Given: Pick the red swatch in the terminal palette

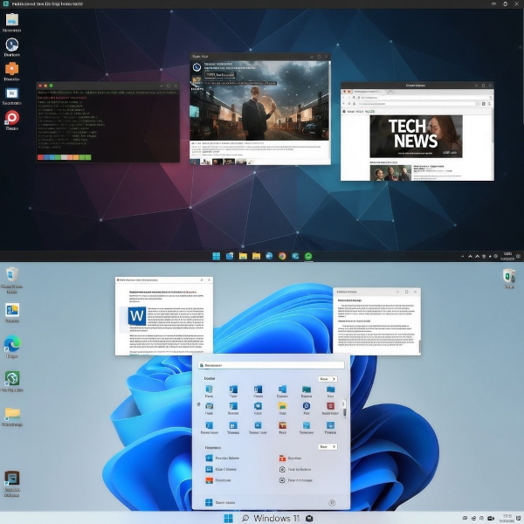Looking at the screenshot, I should [40, 157].
